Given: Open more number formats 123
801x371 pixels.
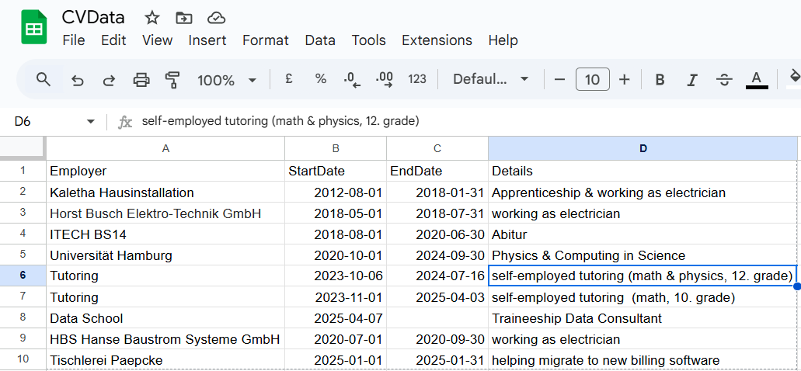Looking at the screenshot, I should point(417,79).
